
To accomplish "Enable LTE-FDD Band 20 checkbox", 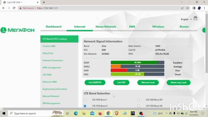I will [138, 100].
